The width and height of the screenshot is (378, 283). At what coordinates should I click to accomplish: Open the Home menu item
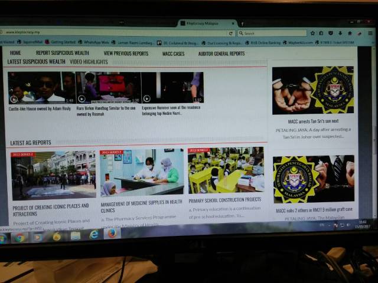(15, 53)
